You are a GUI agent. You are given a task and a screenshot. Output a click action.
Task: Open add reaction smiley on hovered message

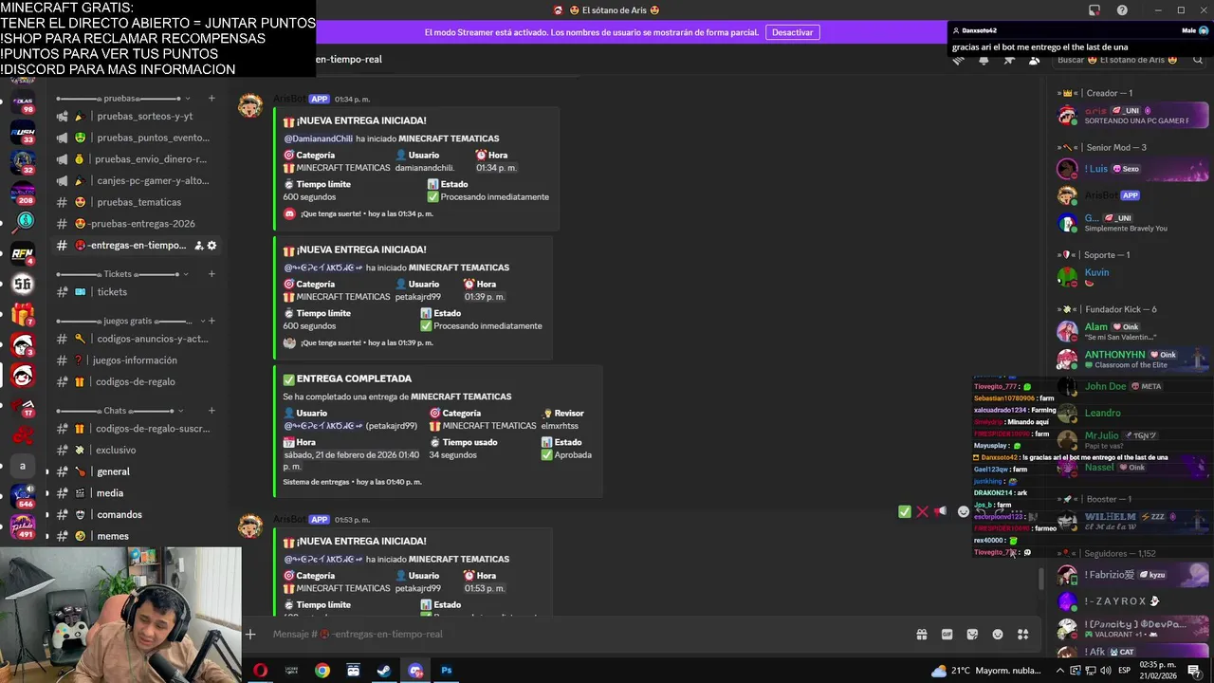[x=964, y=511]
